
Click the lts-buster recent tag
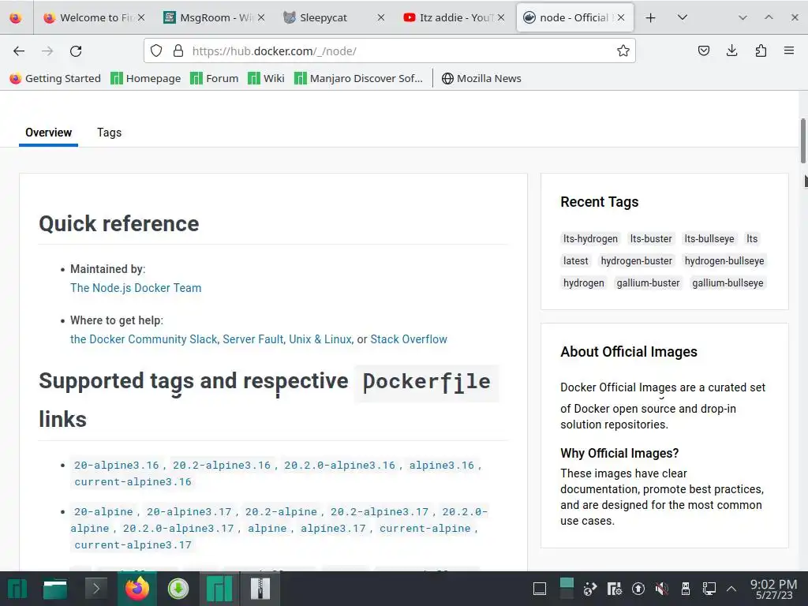(x=651, y=238)
